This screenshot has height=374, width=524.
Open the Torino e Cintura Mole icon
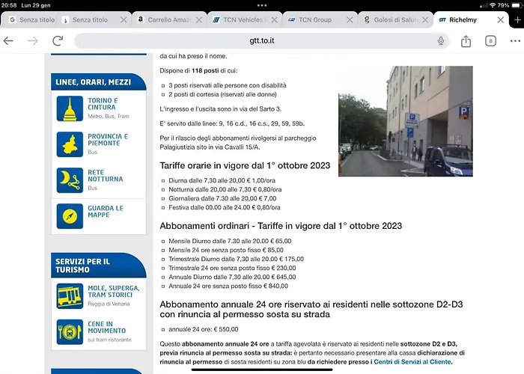[x=70, y=108]
